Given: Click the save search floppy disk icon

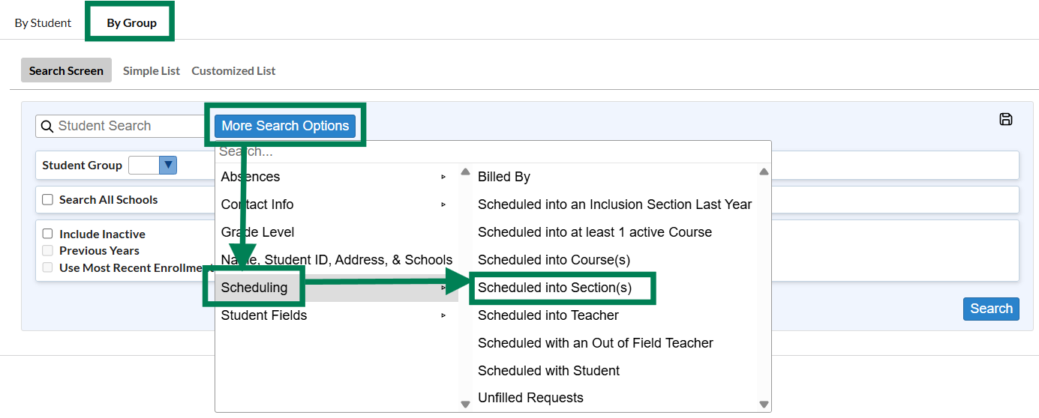Looking at the screenshot, I should 1006,119.
